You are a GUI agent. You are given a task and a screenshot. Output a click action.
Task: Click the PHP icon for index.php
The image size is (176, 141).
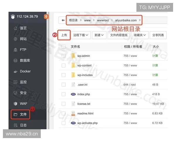click(73, 94)
